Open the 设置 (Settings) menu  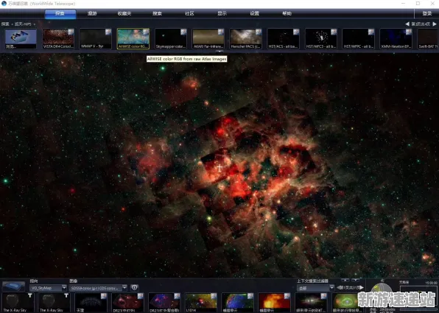pos(254,13)
